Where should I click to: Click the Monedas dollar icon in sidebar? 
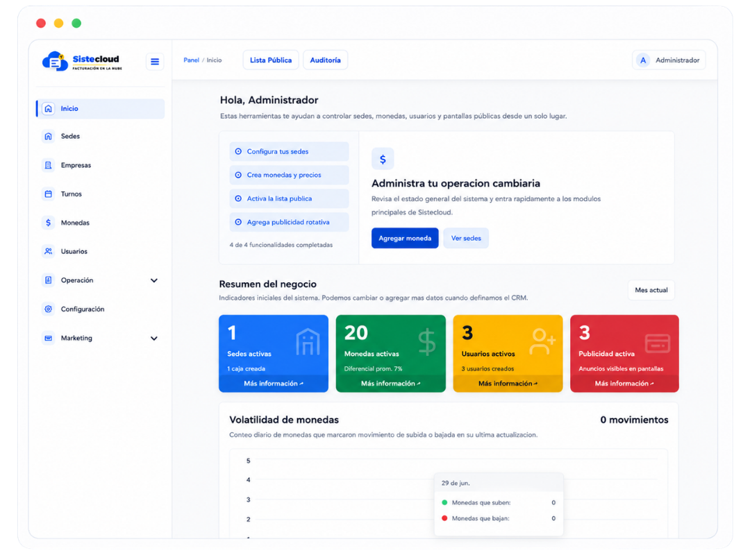49,223
